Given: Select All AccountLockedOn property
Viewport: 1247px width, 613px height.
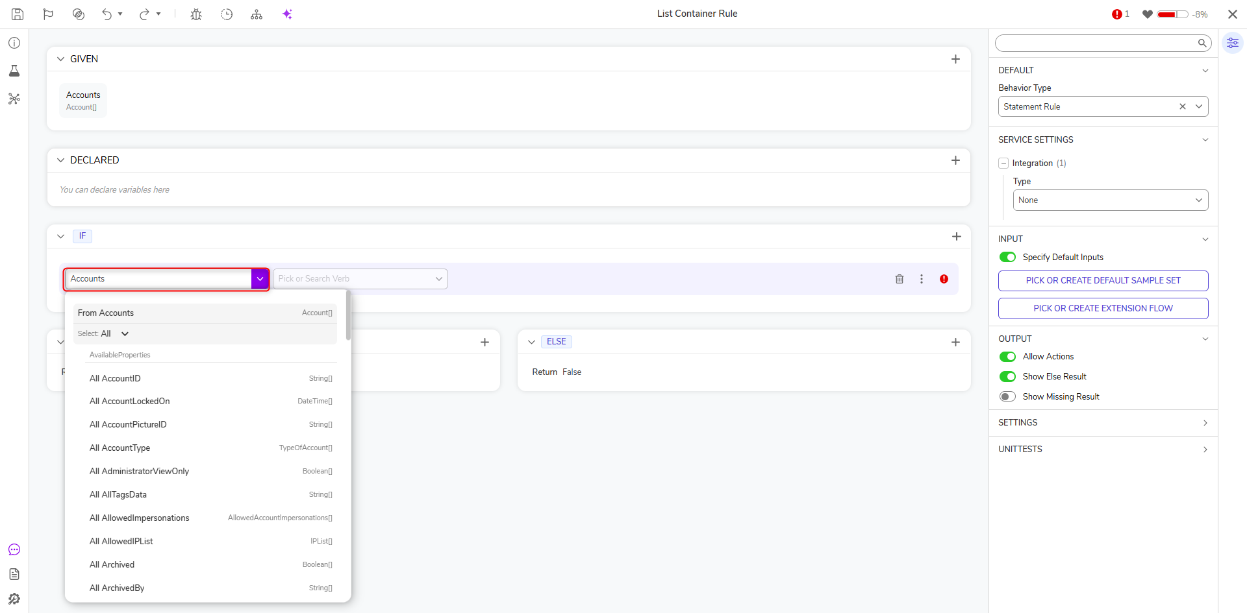Looking at the screenshot, I should pyautogui.click(x=210, y=402).
